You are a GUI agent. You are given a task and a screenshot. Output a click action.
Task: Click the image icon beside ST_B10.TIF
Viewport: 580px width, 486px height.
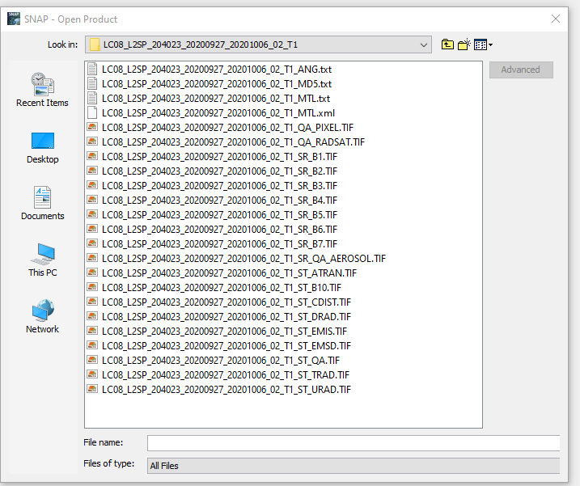(x=92, y=287)
